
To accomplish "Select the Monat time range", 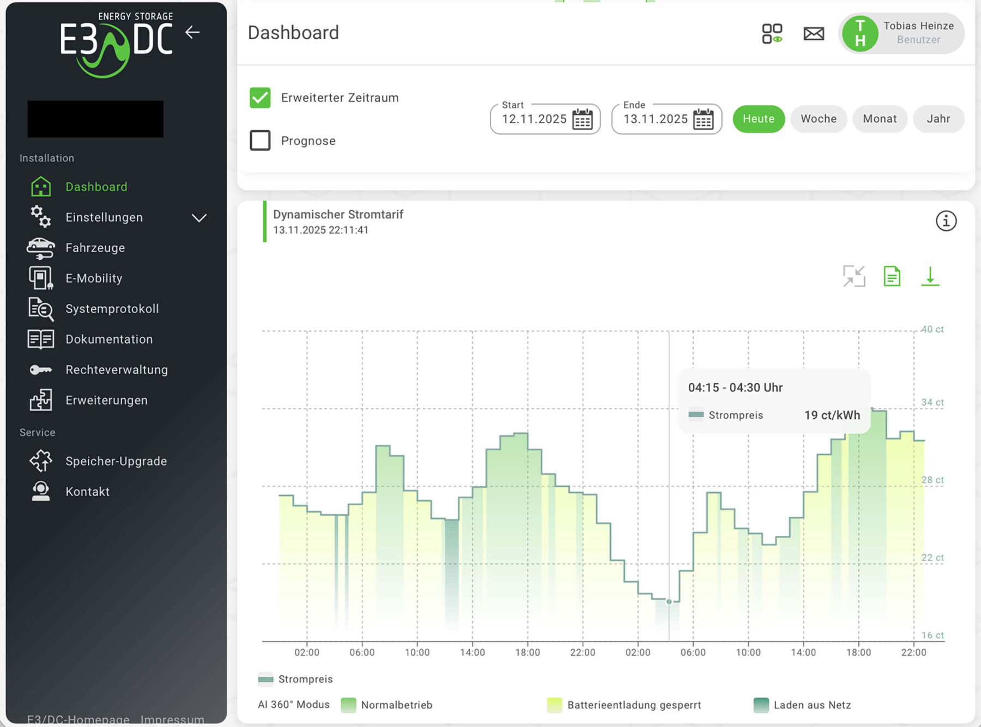I will [880, 119].
